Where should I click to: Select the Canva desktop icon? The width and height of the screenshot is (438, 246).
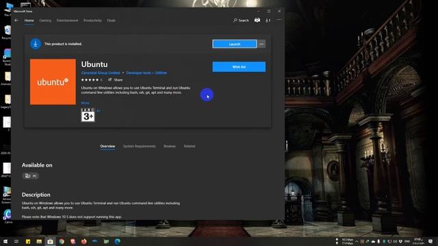[x=8, y=217]
